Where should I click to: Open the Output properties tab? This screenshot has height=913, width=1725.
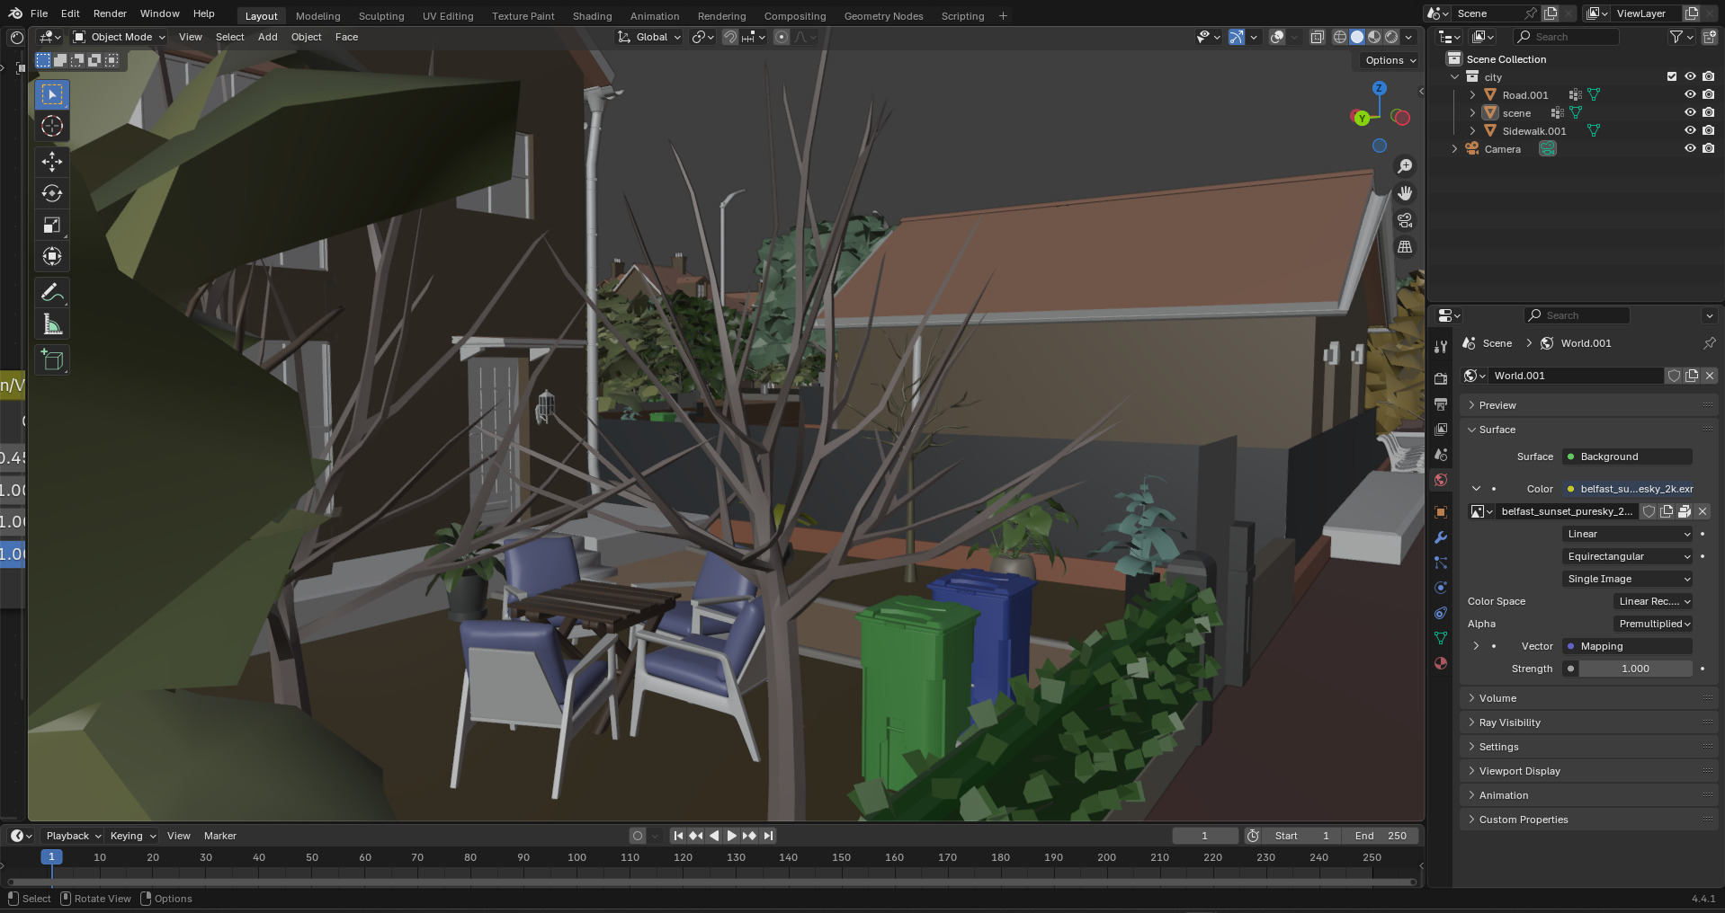tap(1441, 404)
